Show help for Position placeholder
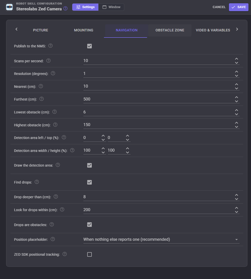This screenshot has height=279, width=251. pos(52,239)
